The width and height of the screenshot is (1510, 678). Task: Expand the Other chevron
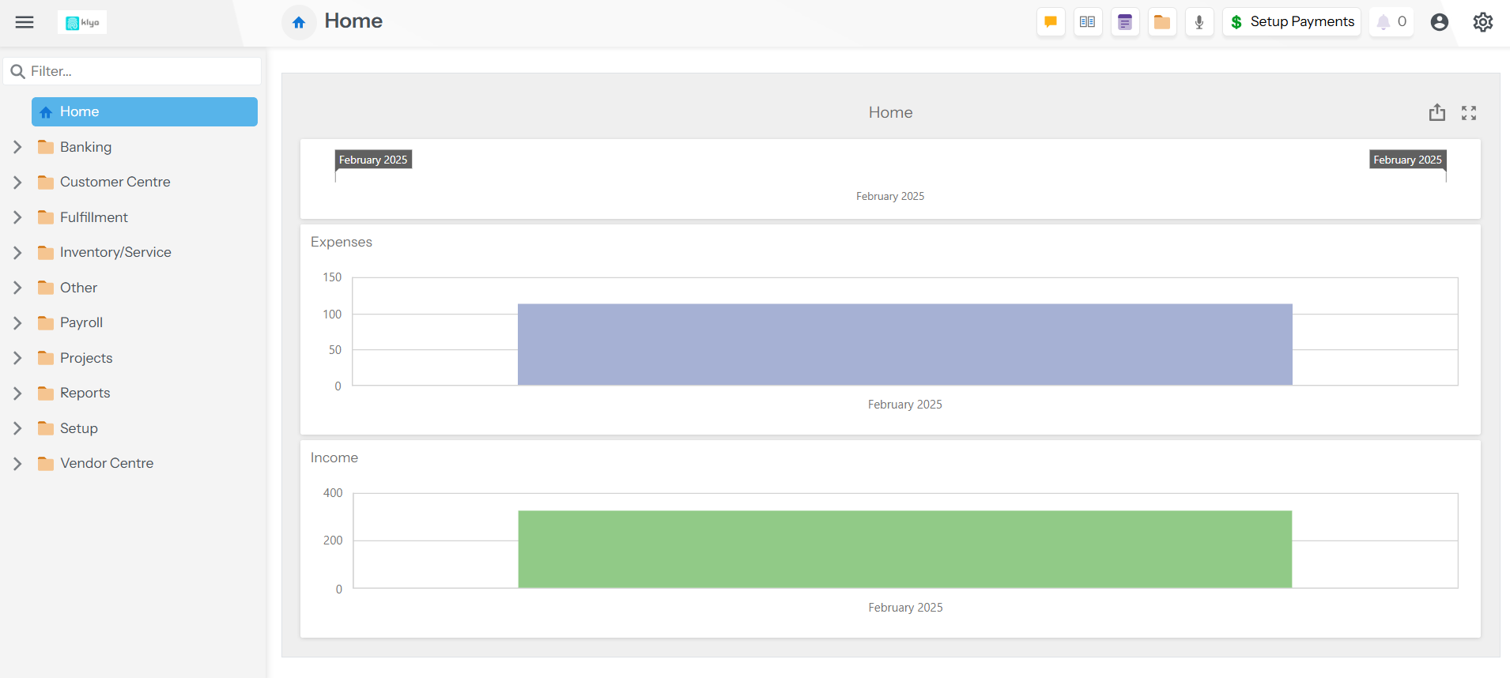pos(17,288)
